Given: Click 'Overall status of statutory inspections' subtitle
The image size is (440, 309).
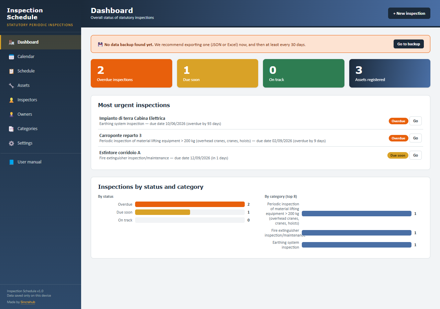Looking at the screenshot, I should tap(122, 18).
